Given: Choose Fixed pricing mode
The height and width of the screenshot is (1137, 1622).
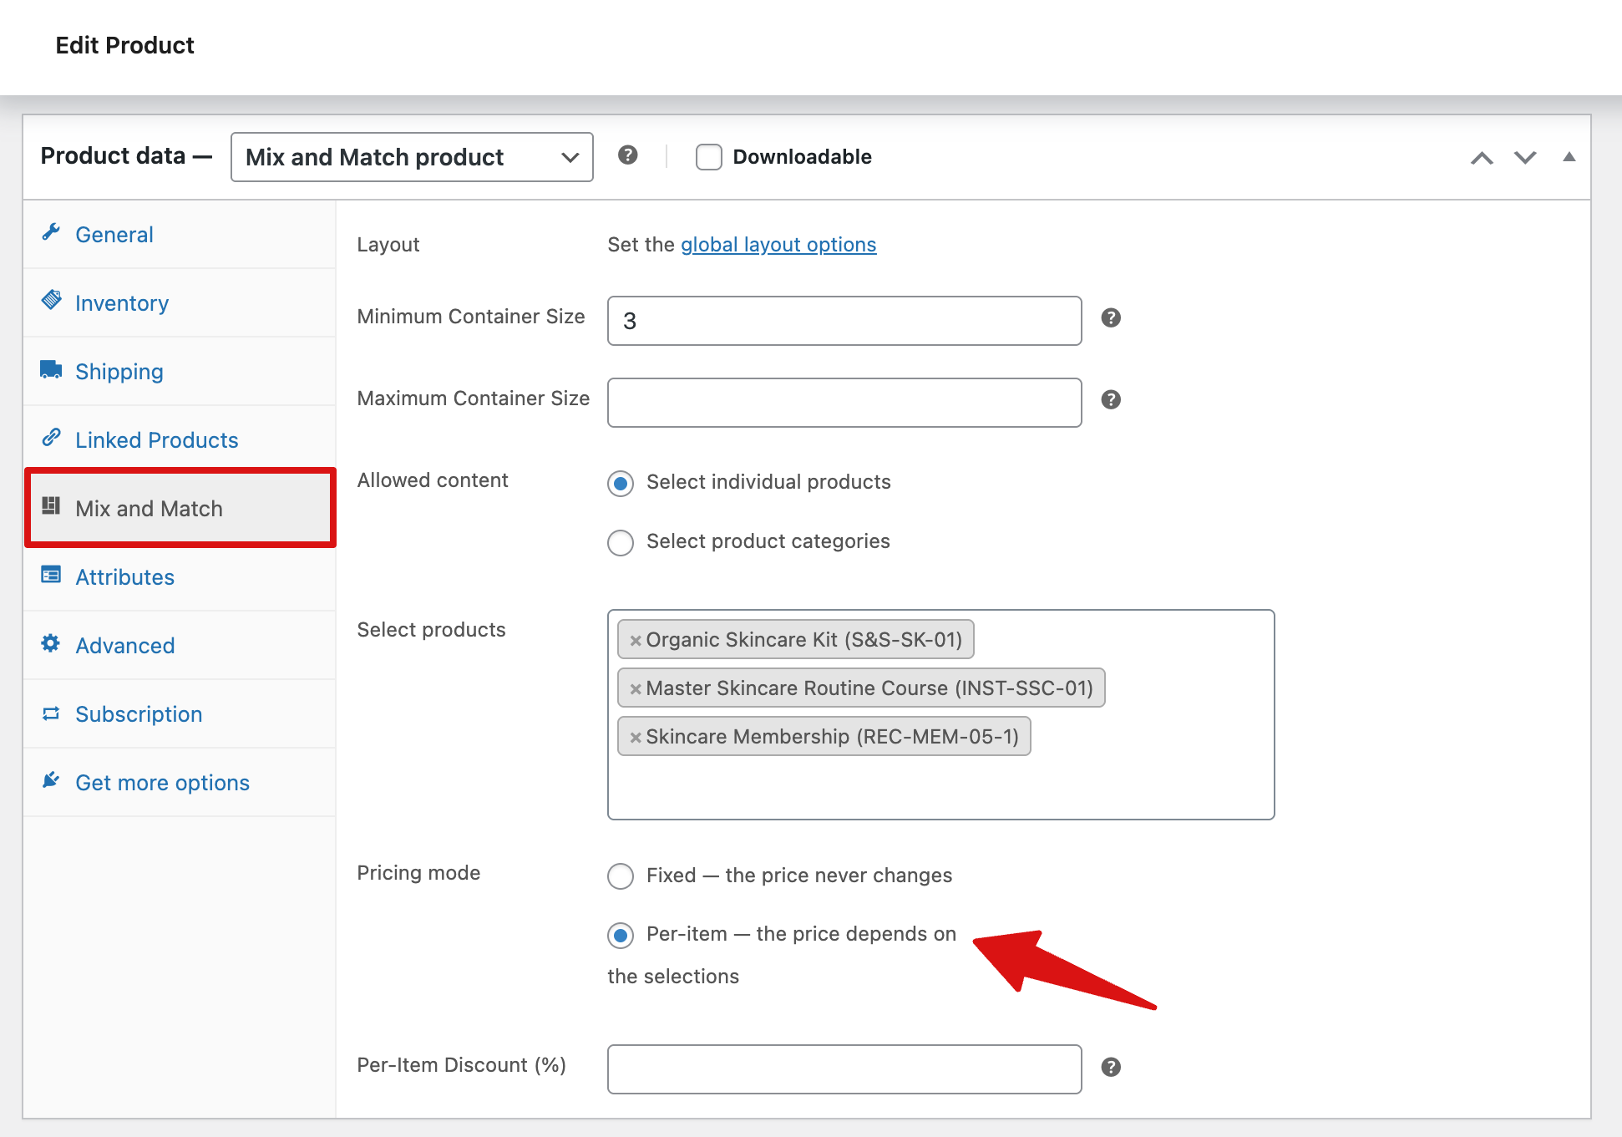Looking at the screenshot, I should [x=621, y=876].
